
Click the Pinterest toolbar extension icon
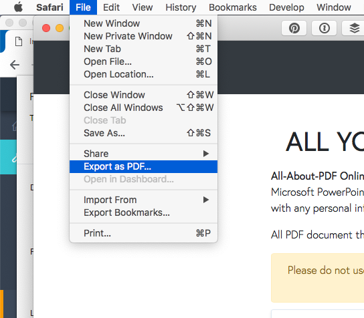coord(294,28)
